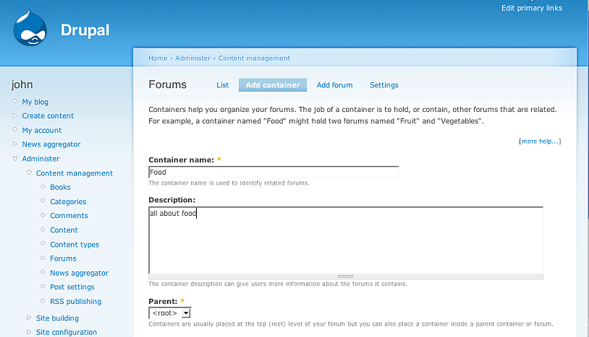Select the Add container tab
Viewport: 589px width, 337px height.
[x=273, y=85]
